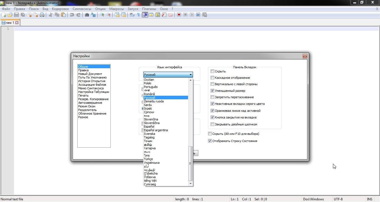Click language list scrollbar down arrow
The width and height of the screenshot is (380, 202).
point(191,184)
